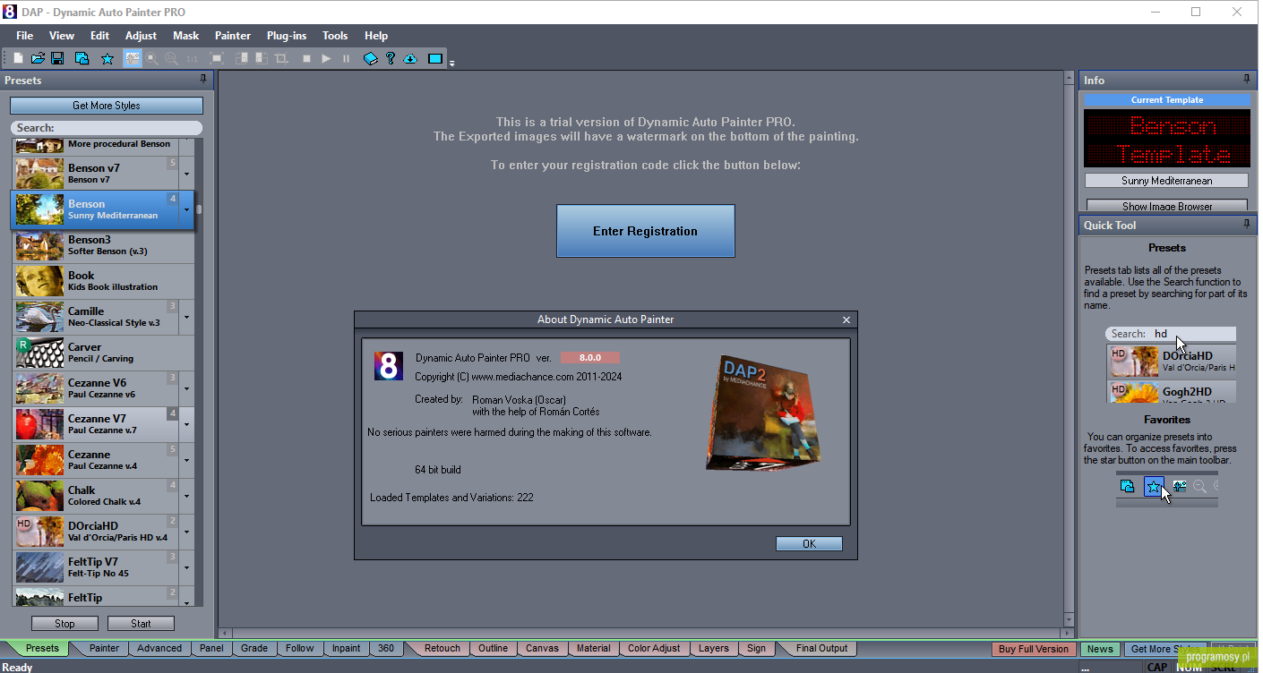This screenshot has height=673, width=1263.
Task: Click the Start button under presets
Action: [x=141, y=624]
